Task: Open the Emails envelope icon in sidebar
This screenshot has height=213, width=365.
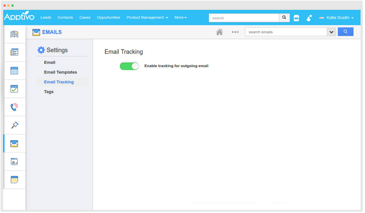Action: pos(15,143)
